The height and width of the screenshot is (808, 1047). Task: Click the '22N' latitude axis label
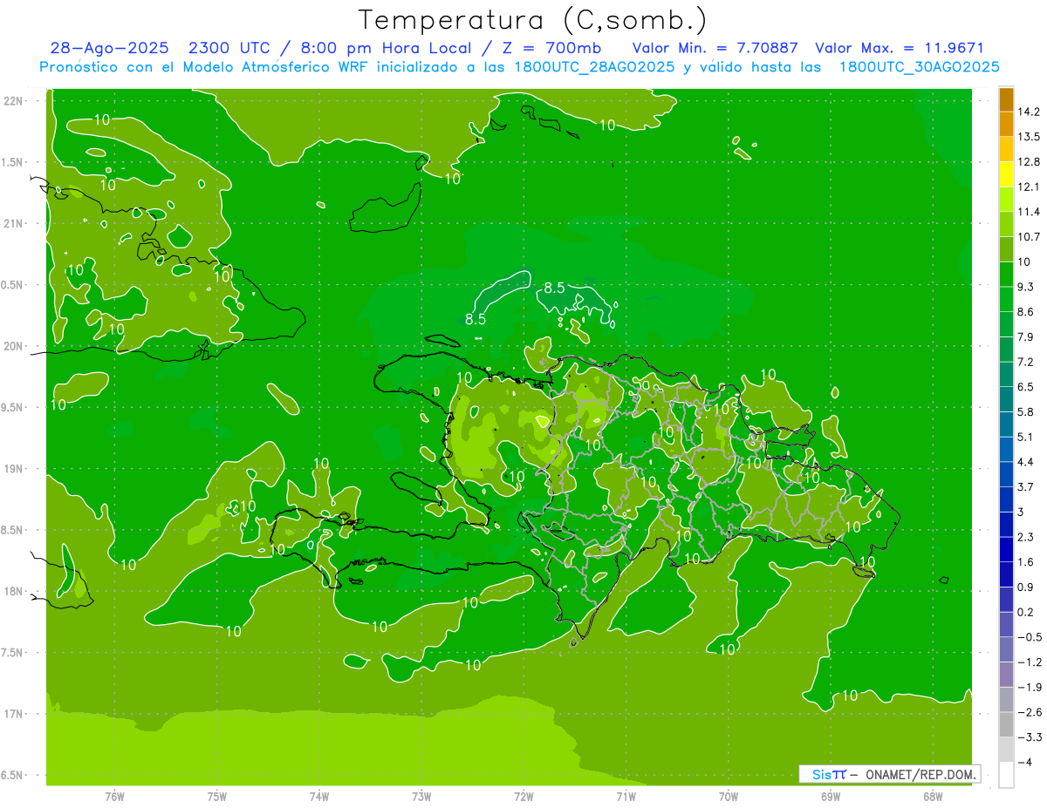(x=14, y=101)
